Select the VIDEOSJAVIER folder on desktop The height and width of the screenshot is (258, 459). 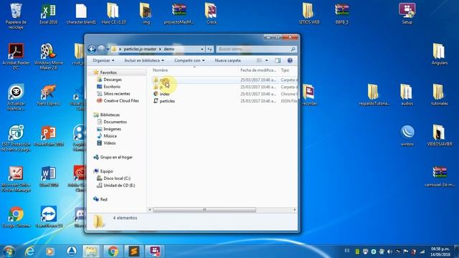coord(440,135)
